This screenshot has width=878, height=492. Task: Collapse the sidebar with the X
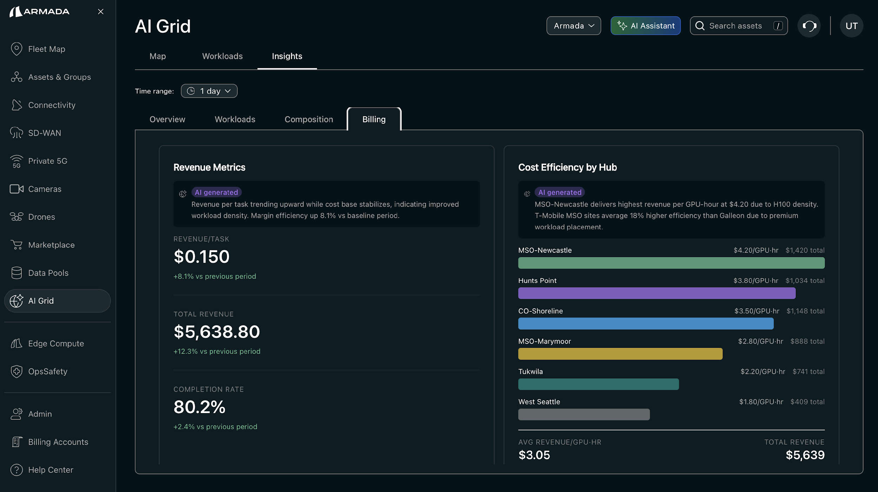pyautogui.click(x=100, y=12)
